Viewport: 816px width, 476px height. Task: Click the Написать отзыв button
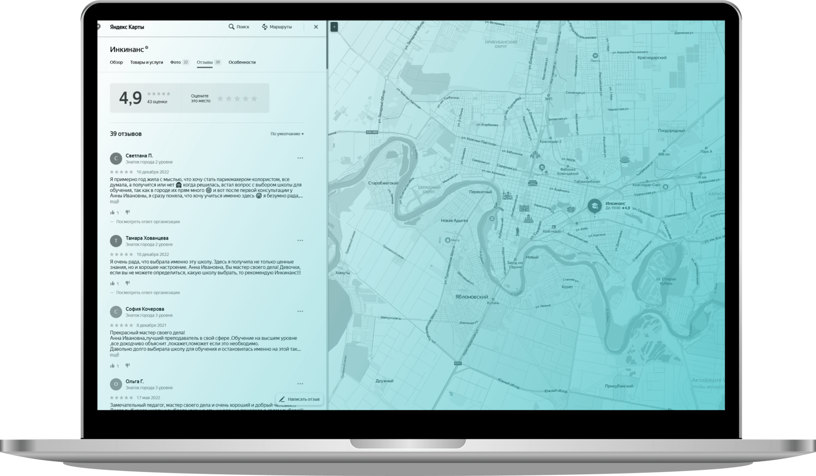click(x=299, y=399)
